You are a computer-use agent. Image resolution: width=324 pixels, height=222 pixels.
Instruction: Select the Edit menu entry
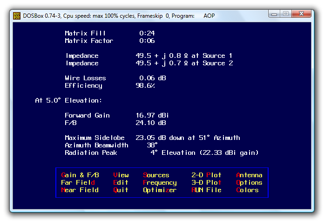coord(121,183)
